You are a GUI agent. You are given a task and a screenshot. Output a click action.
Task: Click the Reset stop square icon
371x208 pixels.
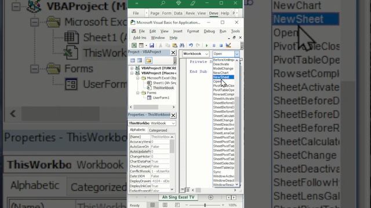click(x=221, y=45)
